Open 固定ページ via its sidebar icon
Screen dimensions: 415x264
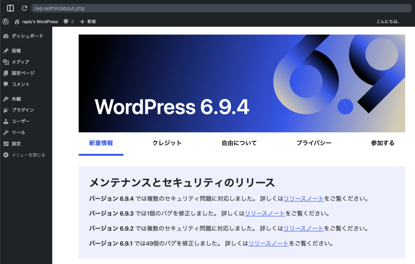[6, 73]
